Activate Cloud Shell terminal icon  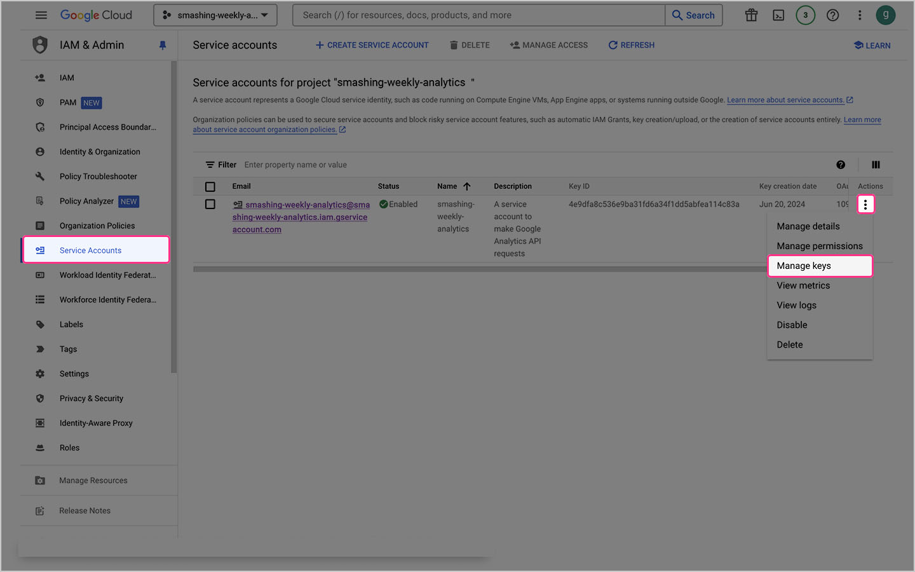(778, 15)
